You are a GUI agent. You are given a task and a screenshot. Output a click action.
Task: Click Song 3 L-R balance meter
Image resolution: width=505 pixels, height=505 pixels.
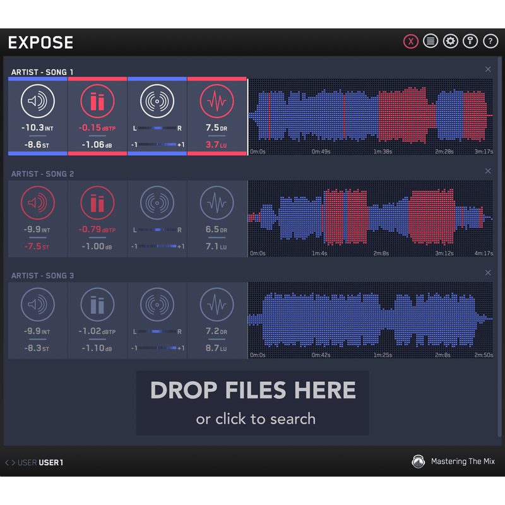click(157, 332)
